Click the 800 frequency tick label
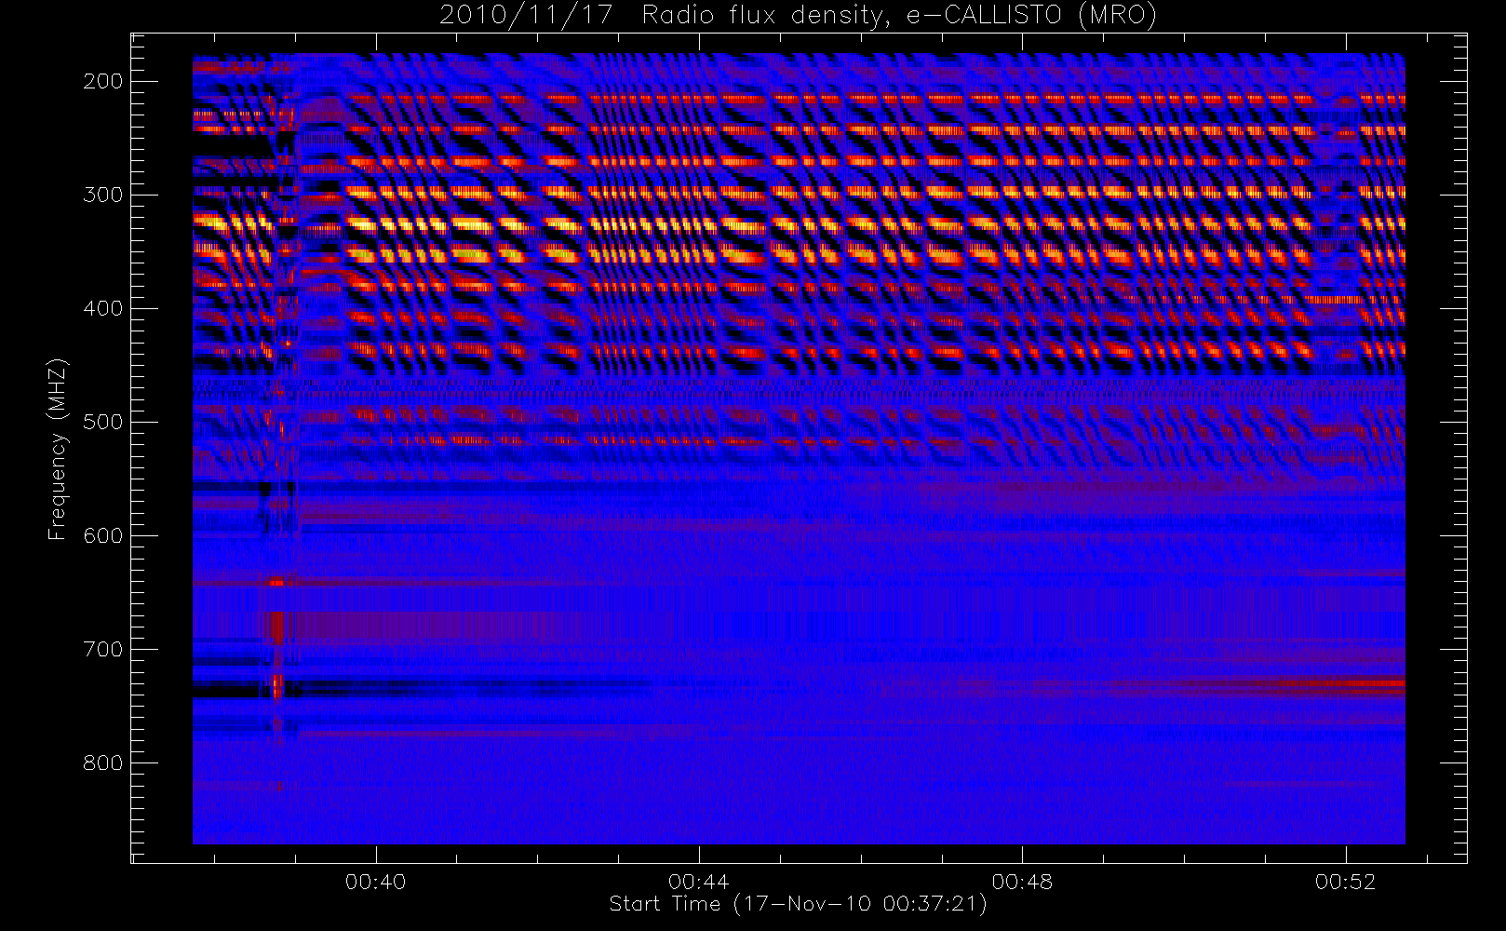The width and height of the screenshot is (1506, 931). [x=102, y=762]
